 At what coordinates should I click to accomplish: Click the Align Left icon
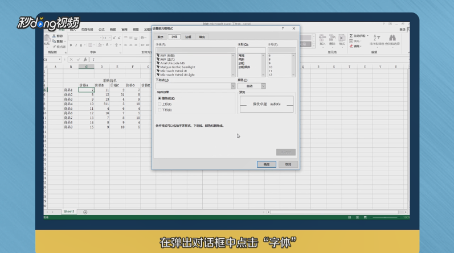126,45
